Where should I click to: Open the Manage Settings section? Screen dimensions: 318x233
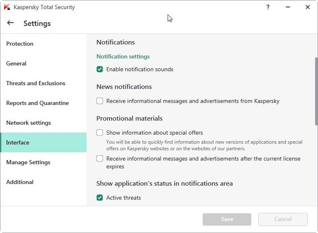44,162
